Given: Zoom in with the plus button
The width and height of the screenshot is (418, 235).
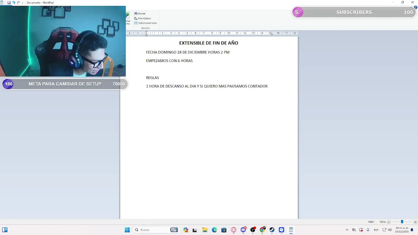Looking at the screenshot, I should point(415,222).
